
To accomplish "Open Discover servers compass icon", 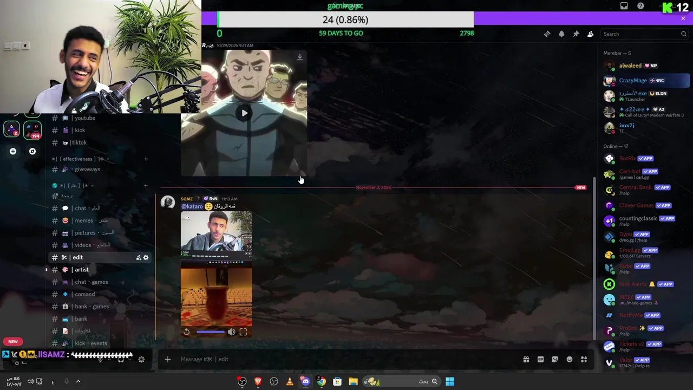I will click(32, 151).
